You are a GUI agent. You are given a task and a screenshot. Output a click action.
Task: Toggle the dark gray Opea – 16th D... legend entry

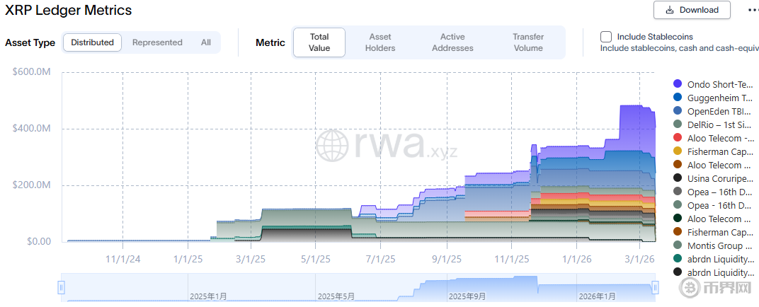click(x=714, y=192)
